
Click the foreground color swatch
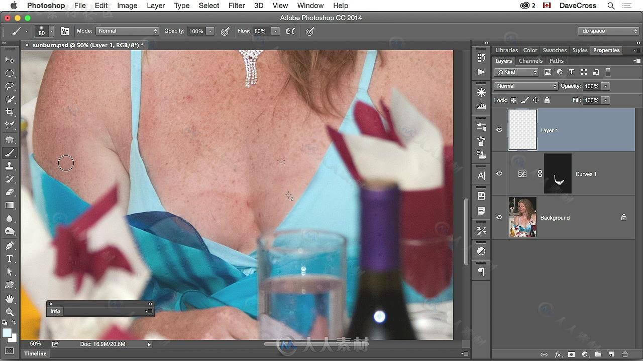click(x=7, y=333)
